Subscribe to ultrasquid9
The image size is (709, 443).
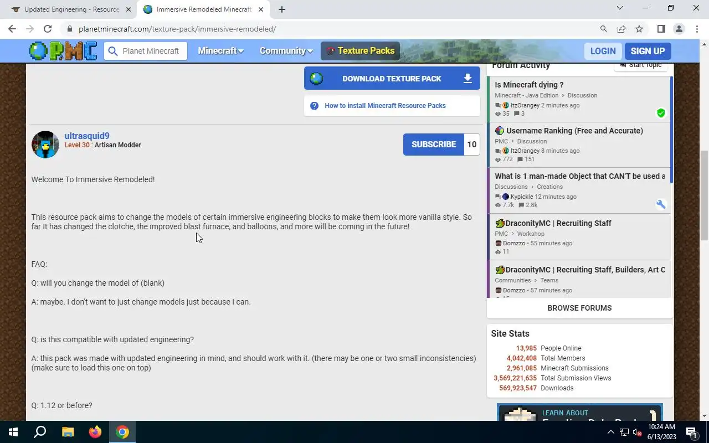(434, 145)
